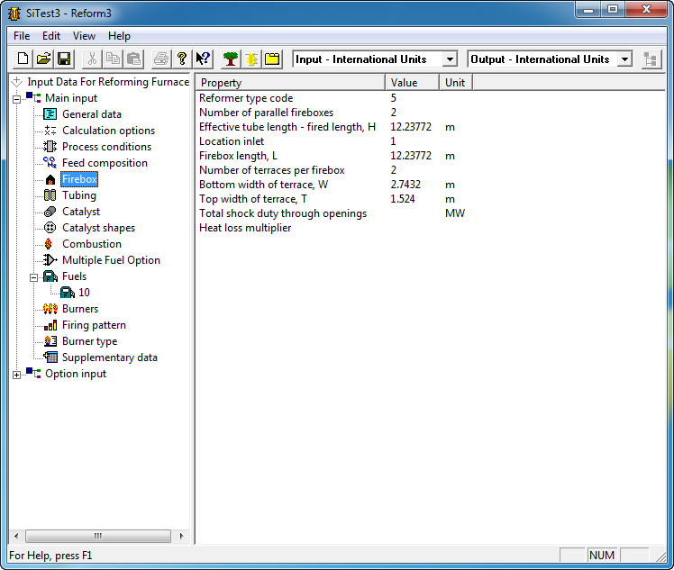
Task: Click the Property column header
Action: [x=290, y=83]
